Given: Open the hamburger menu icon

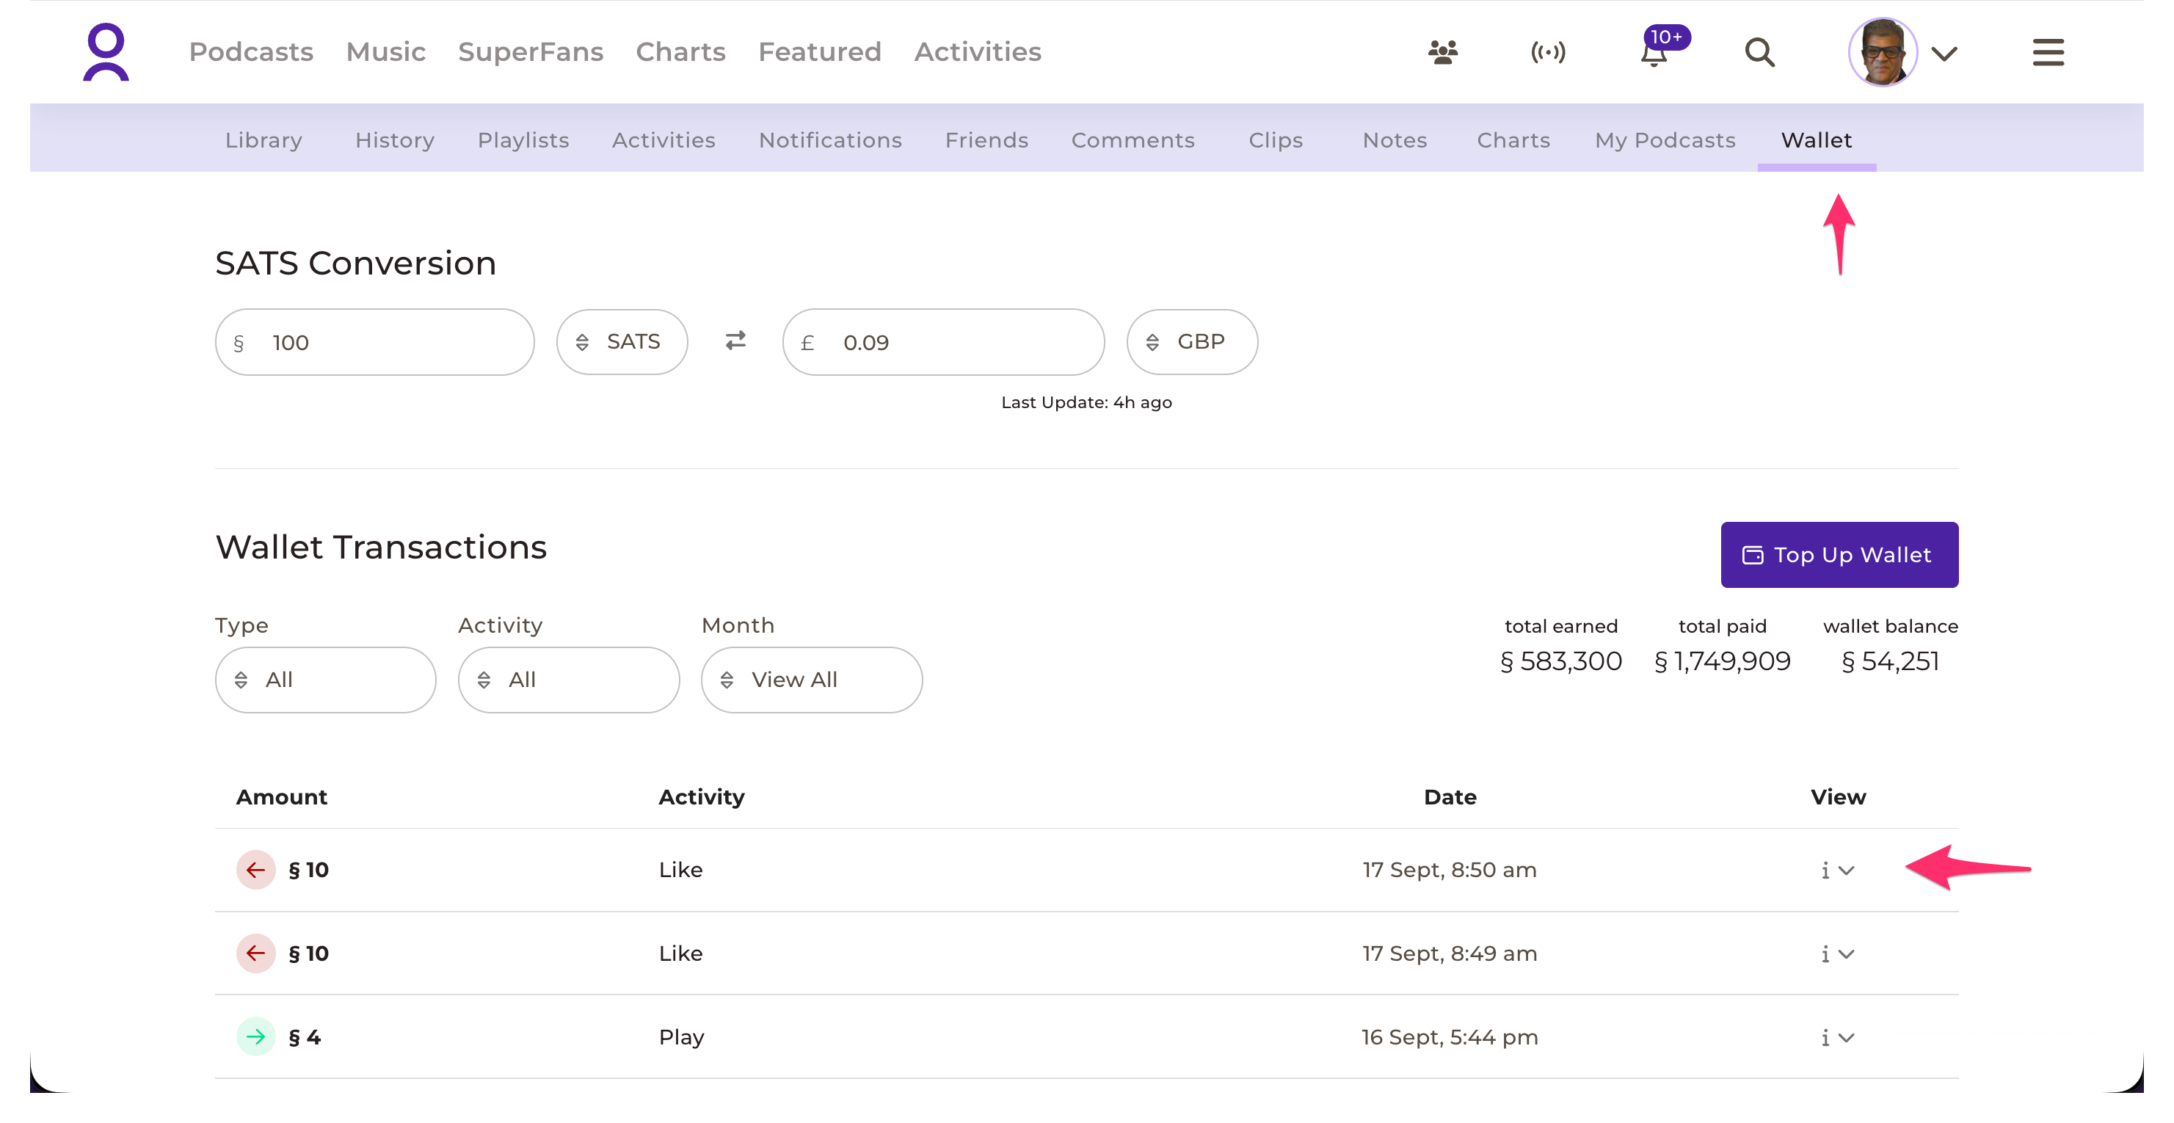Looking at the screenshot, I should (2048, 52).
